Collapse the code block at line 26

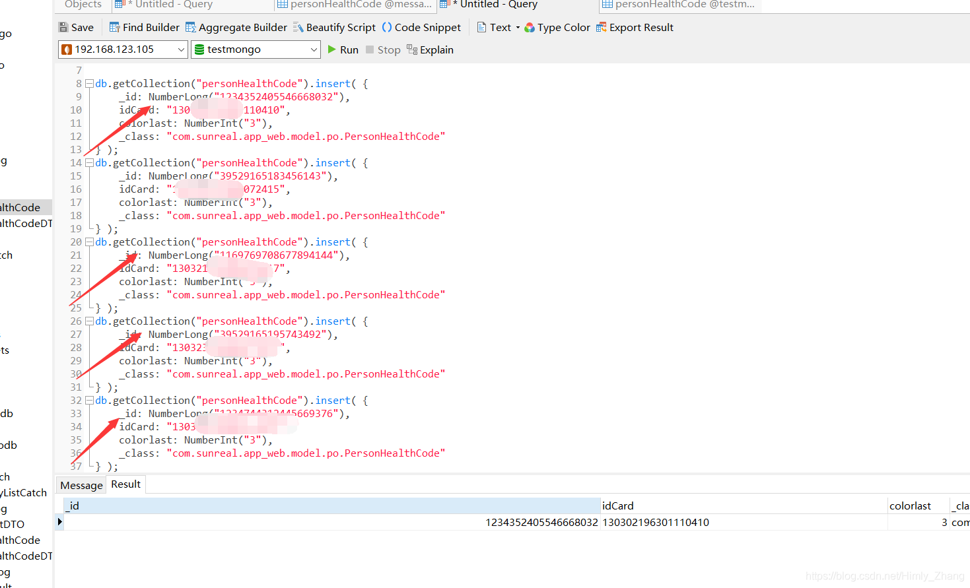[89, 321]
